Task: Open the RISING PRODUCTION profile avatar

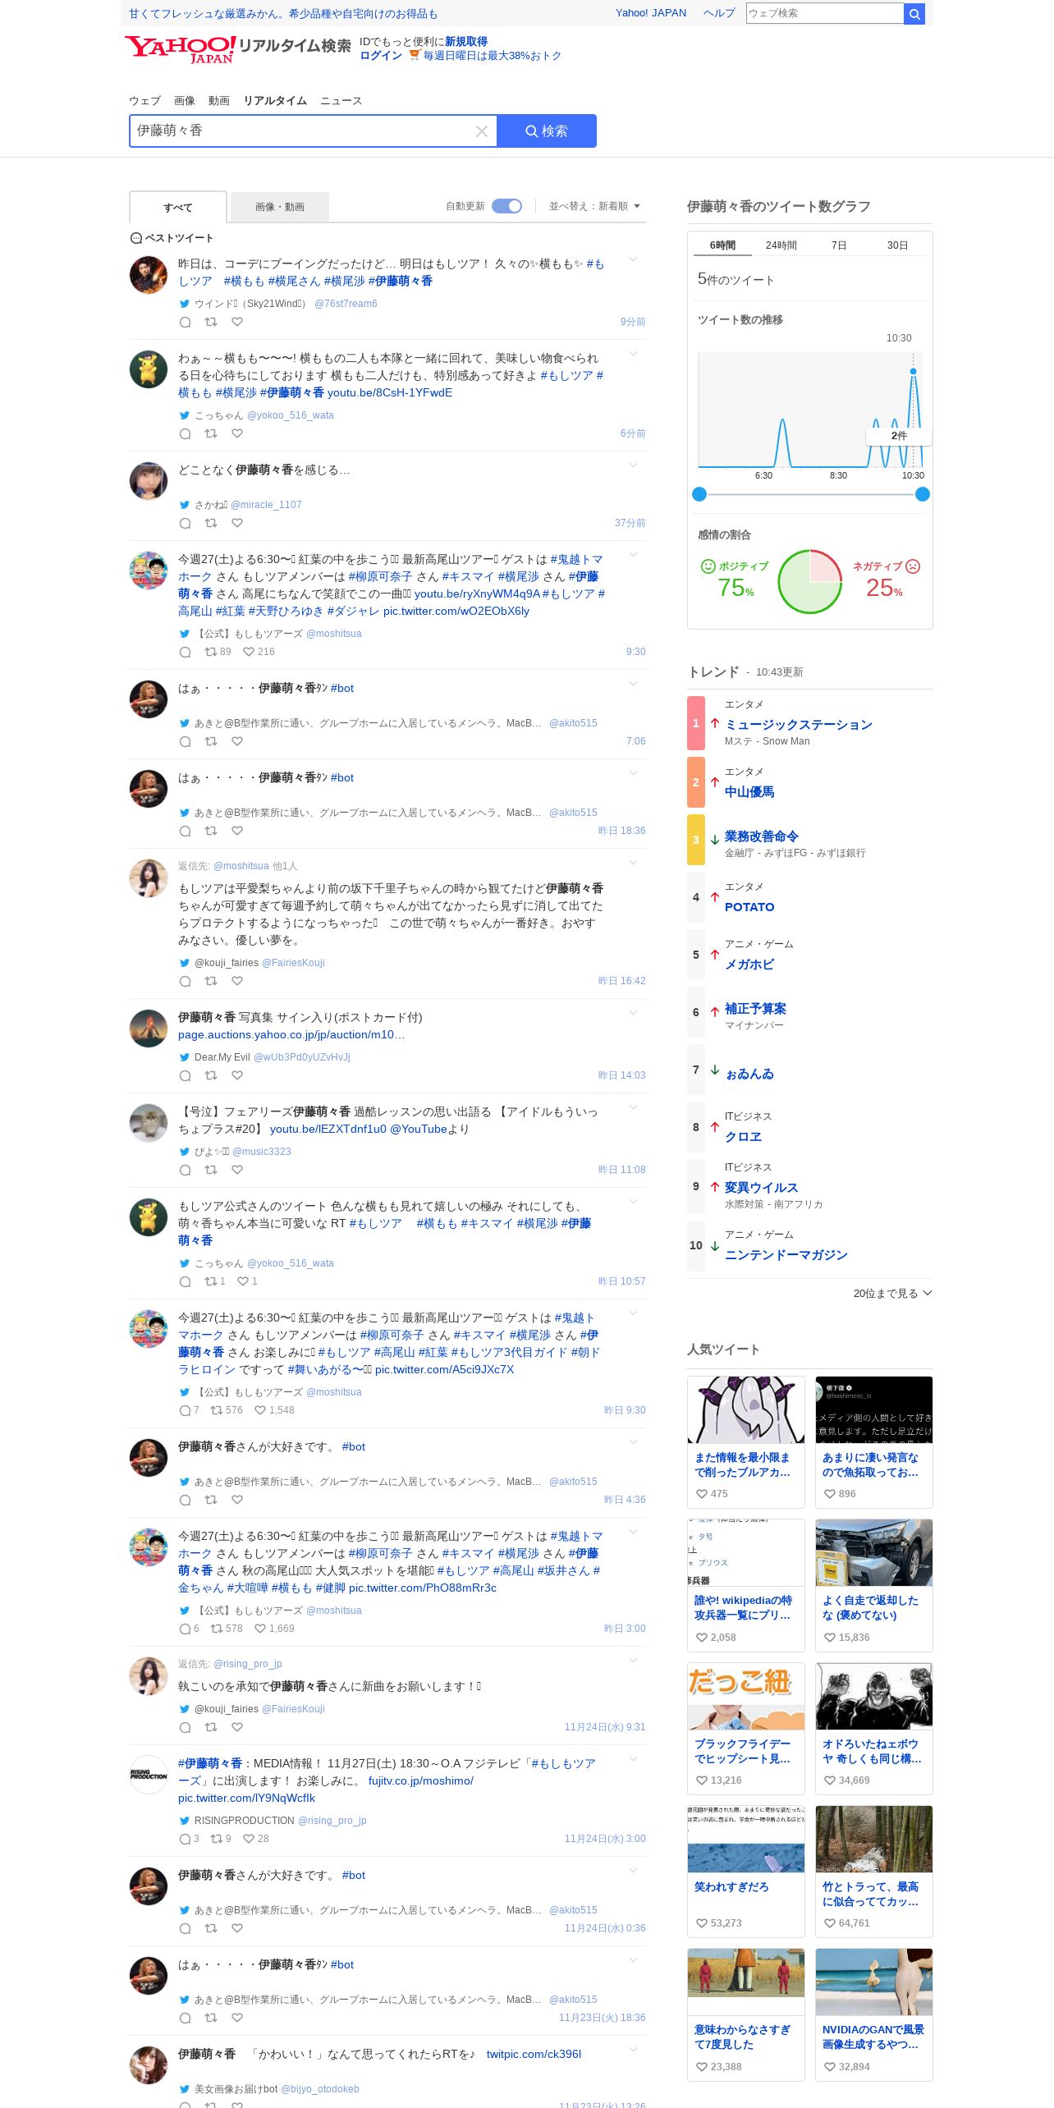Action: [x=149, y=1774]
